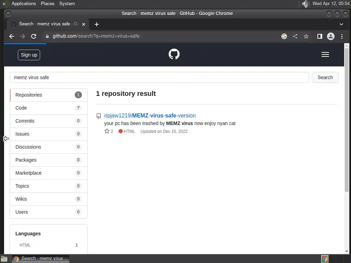Viewport: 351px width, 263px height.
Task: Expand the tab search chevron
Action: point(341,24)
